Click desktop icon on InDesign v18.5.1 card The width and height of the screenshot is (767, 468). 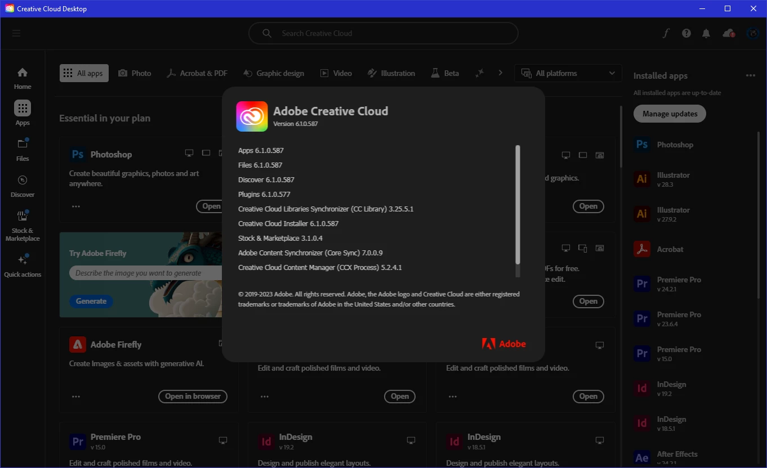(600, 440)
